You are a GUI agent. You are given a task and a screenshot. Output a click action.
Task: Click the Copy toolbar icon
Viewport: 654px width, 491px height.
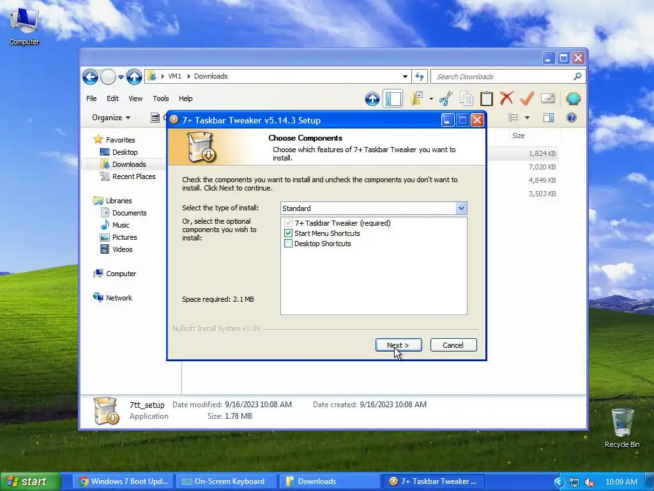(466, 98)
